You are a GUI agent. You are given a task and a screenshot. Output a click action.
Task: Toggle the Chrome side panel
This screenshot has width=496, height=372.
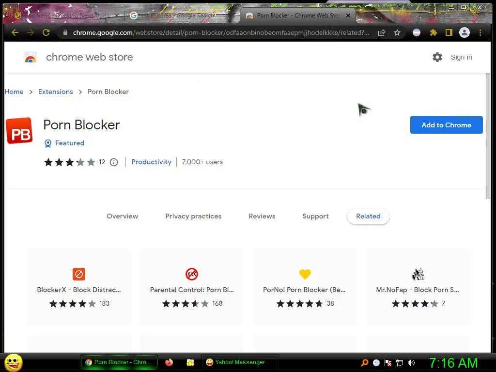(x=449, y=32)
